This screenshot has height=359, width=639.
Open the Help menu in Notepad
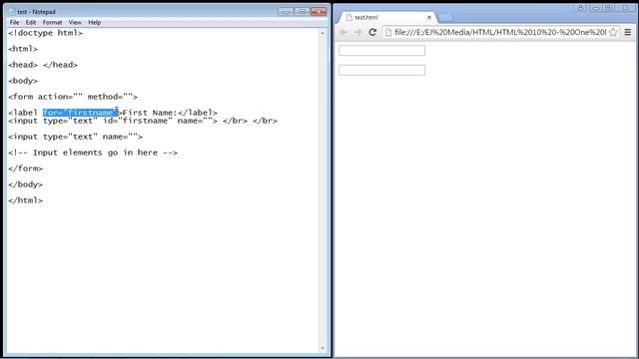[x=95, y=22]
